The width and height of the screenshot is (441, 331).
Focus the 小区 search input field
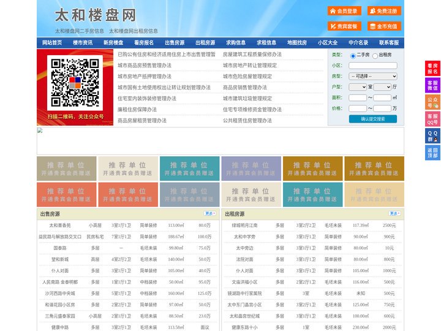click(x=373, y=66)
